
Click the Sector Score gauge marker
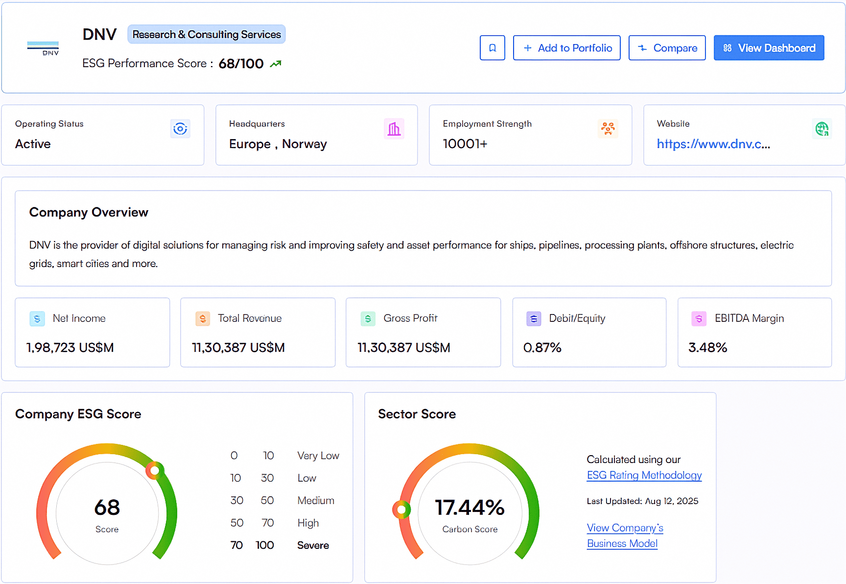point(401,510)
